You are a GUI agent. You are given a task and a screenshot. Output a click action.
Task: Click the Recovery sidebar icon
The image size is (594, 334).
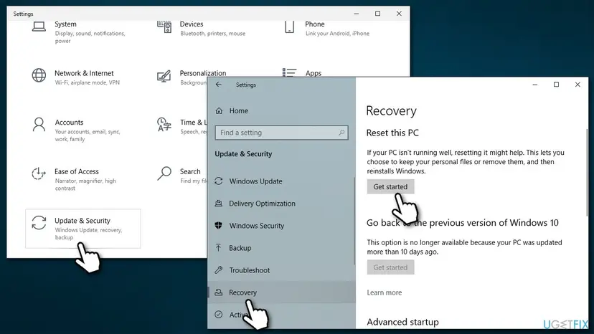pos(219,292)
